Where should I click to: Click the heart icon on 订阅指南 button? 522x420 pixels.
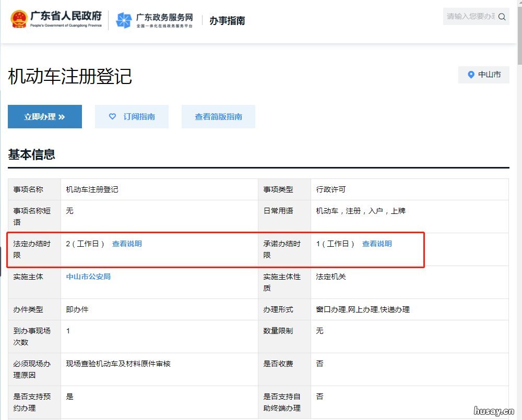coord(112,116)
